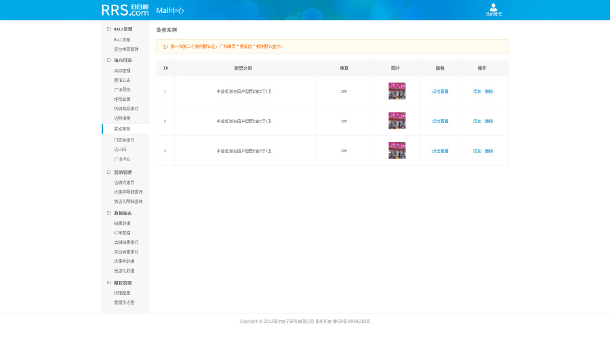
Task: Open 类目管理 in the sidebar
Action: click(x=122, y=70)
